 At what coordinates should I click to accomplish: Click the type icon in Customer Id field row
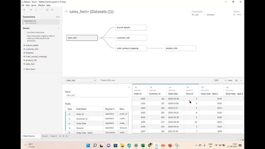point(70,119)
